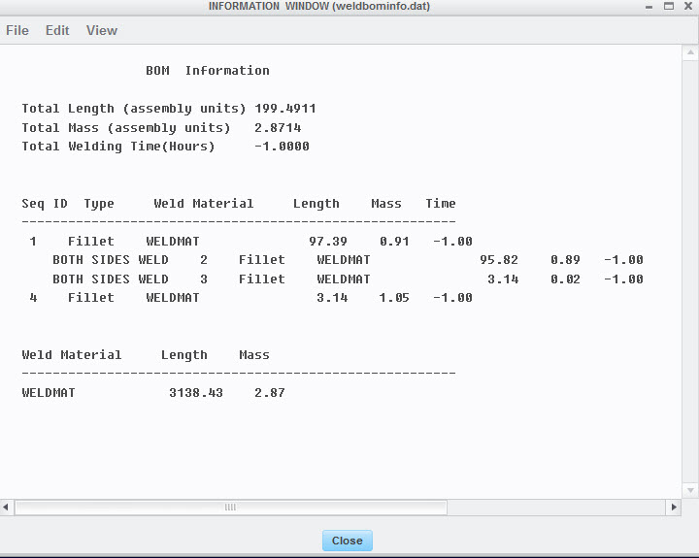
Task: Click 'WELDMAT' in summary row
Action: click(49, 393)
